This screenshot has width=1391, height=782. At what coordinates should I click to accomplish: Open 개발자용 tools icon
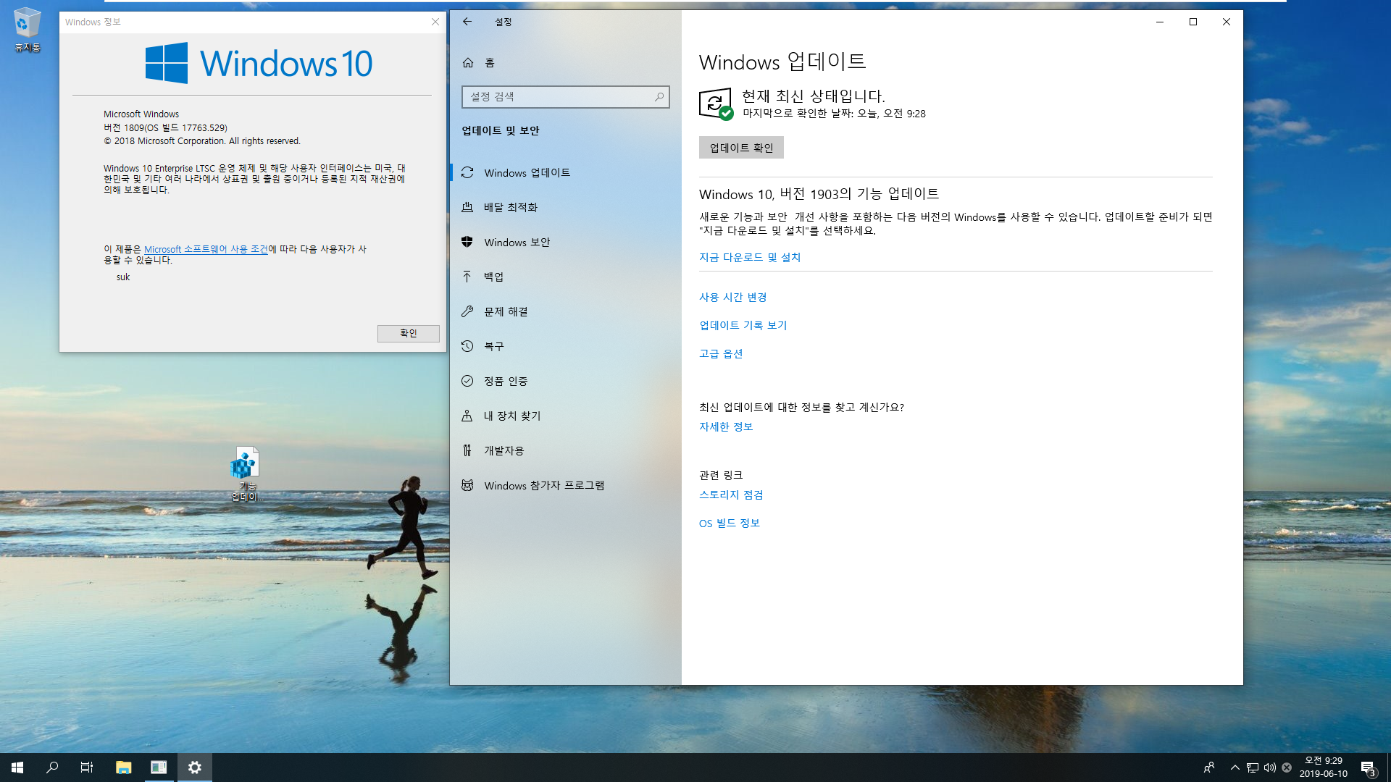(467, 450)
